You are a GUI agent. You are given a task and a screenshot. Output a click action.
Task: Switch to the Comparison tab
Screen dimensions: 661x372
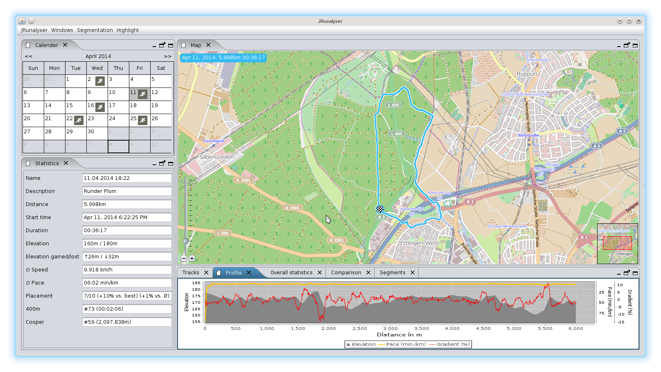click(x=346, y=272)
